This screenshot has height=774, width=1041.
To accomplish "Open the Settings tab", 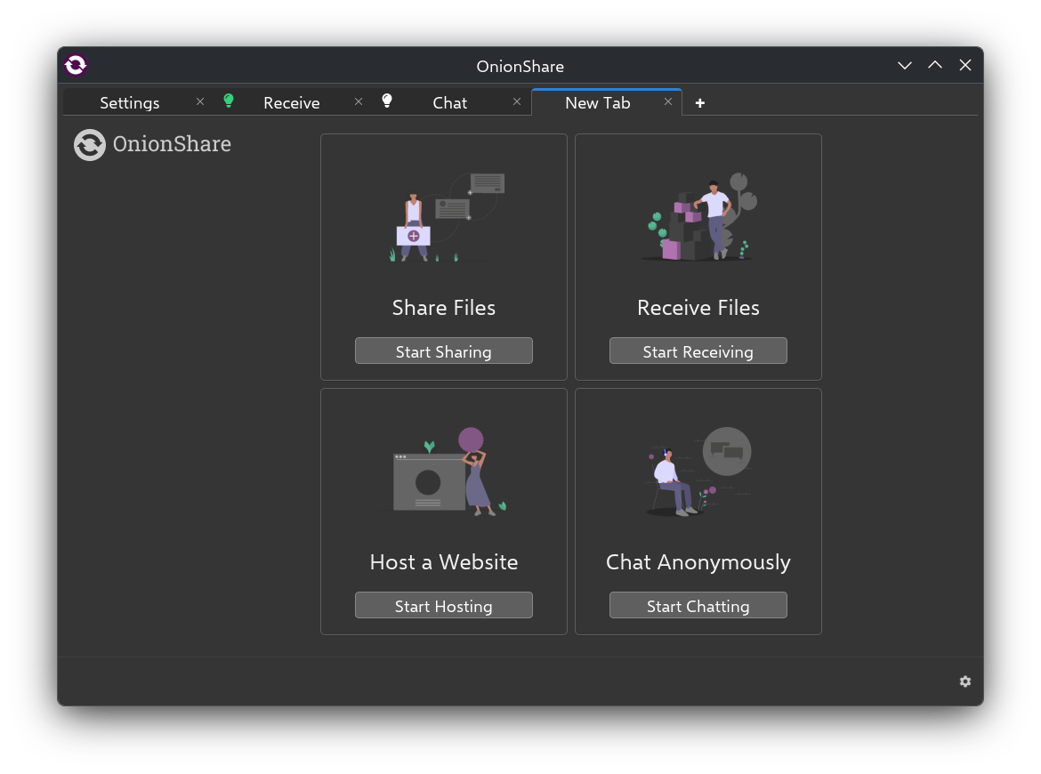I will (130, 103).
